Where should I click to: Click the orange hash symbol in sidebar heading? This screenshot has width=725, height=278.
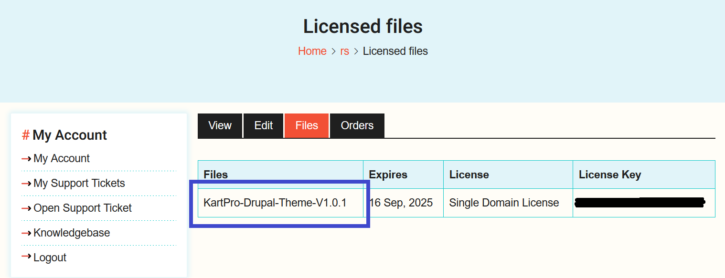click(26, 135)
